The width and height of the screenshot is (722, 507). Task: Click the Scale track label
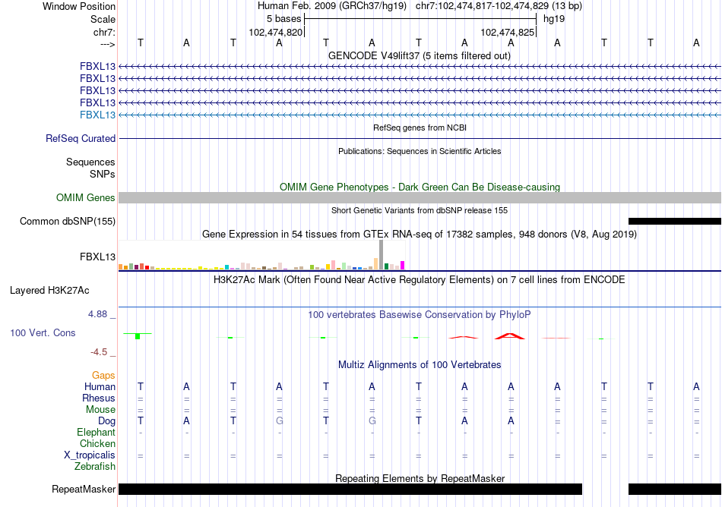pos(103,19)
